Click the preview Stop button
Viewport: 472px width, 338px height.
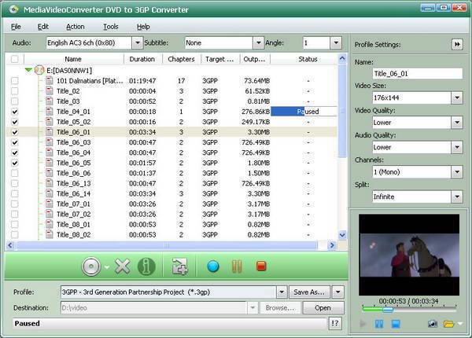click(396, 324)
